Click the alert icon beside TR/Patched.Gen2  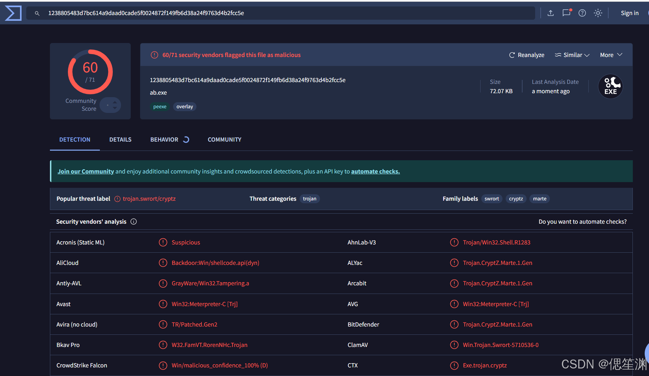click(163, 324)
